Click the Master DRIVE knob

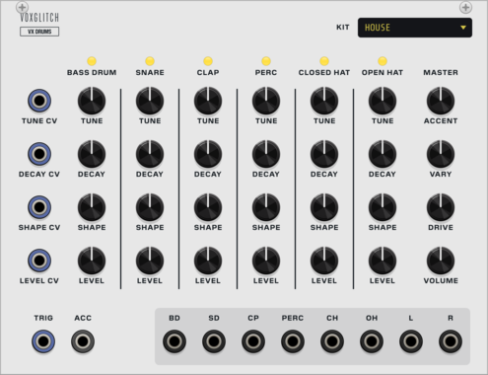point(441,207)
